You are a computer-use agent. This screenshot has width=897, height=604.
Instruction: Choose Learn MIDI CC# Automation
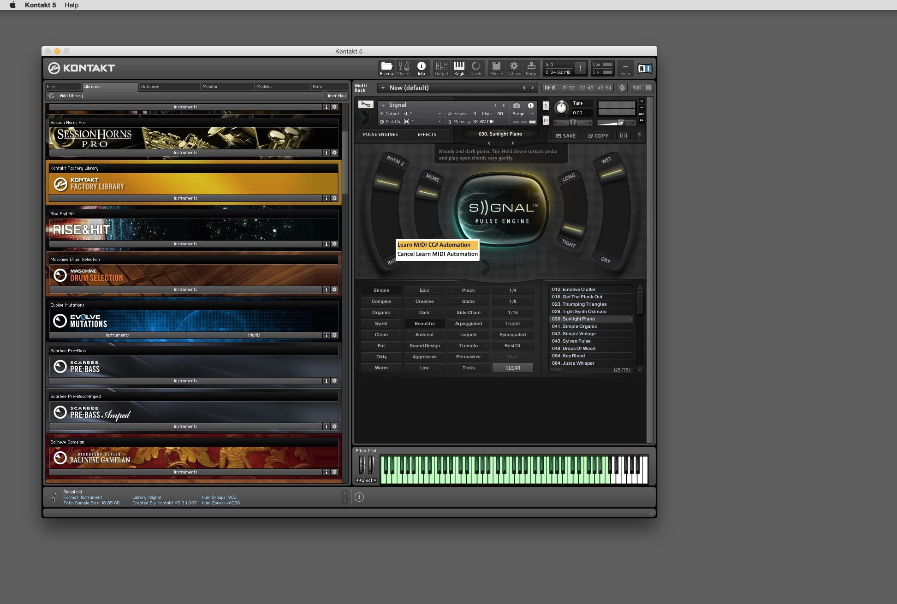point(437,245)
